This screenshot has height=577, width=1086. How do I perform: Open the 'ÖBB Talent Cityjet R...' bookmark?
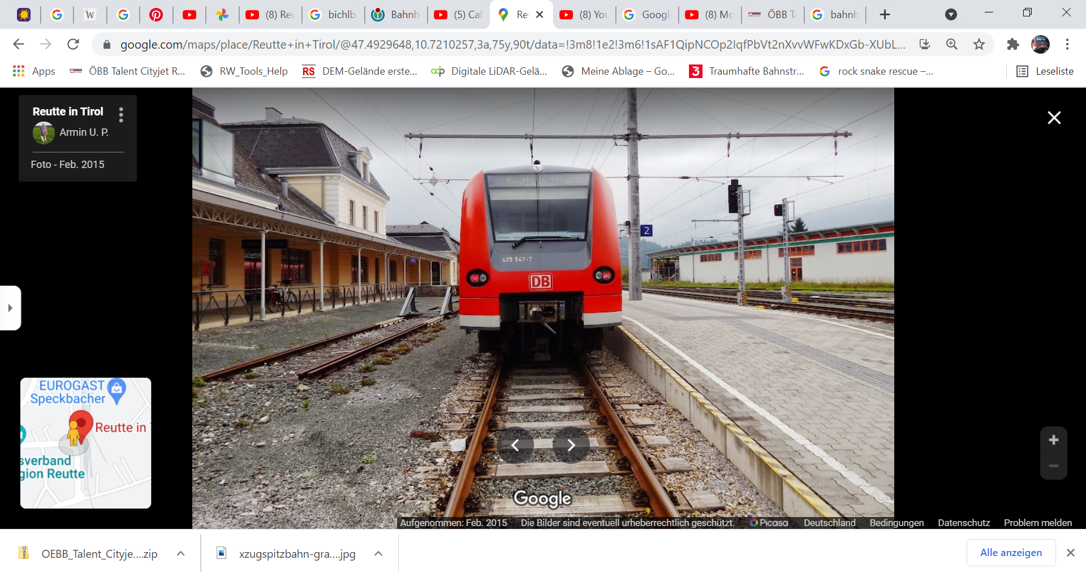[127, 71]
